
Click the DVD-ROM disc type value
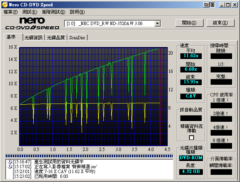point(191,158)
